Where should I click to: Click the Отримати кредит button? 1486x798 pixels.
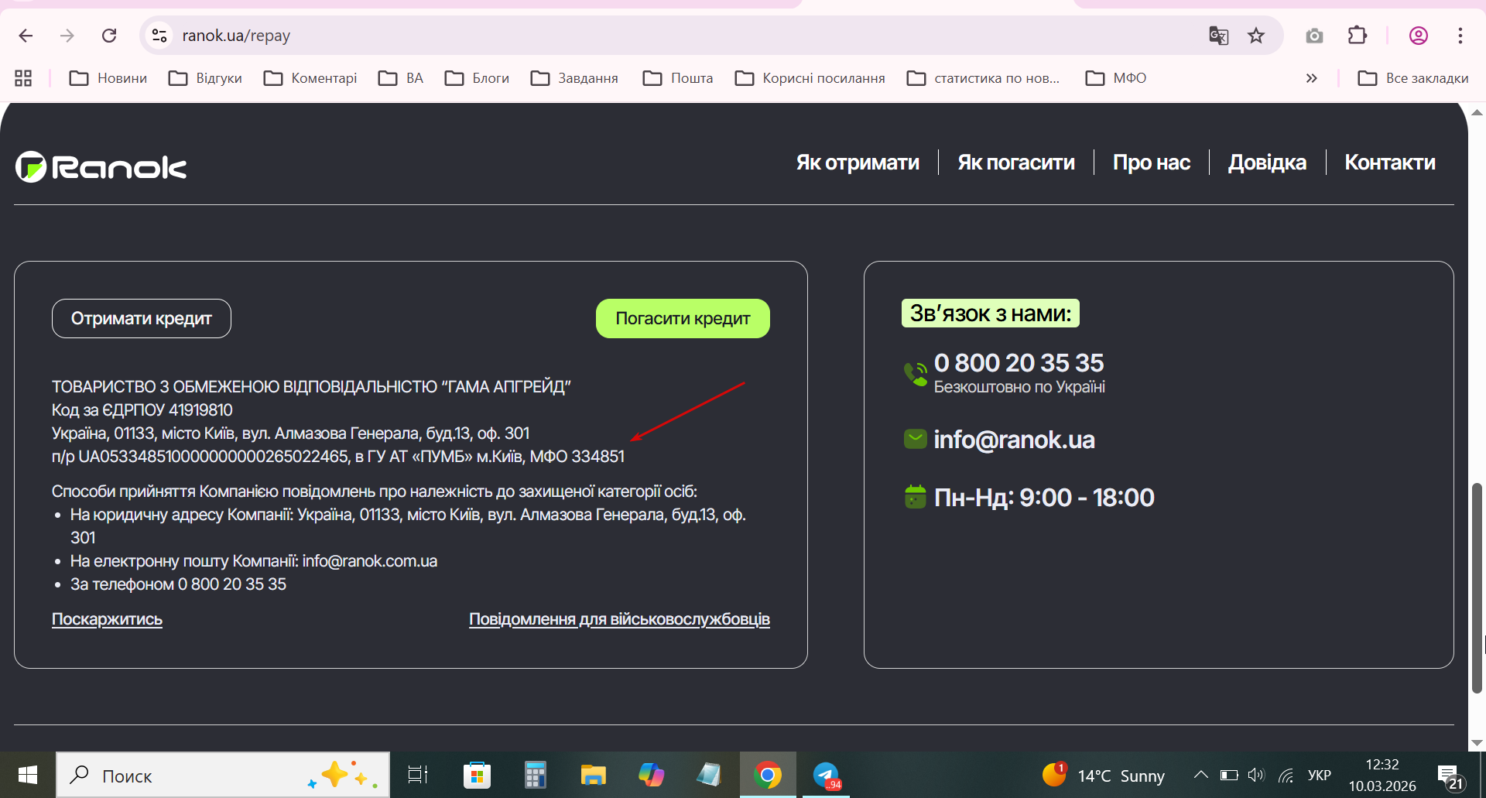(x=142, y=318)
